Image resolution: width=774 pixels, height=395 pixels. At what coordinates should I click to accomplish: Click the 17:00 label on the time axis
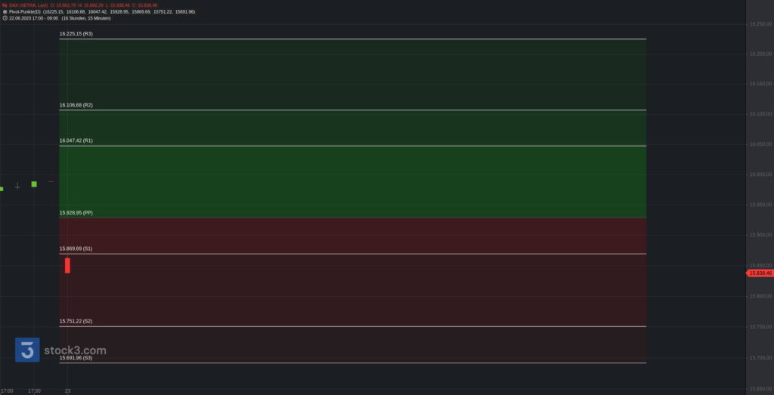(7, 390)
